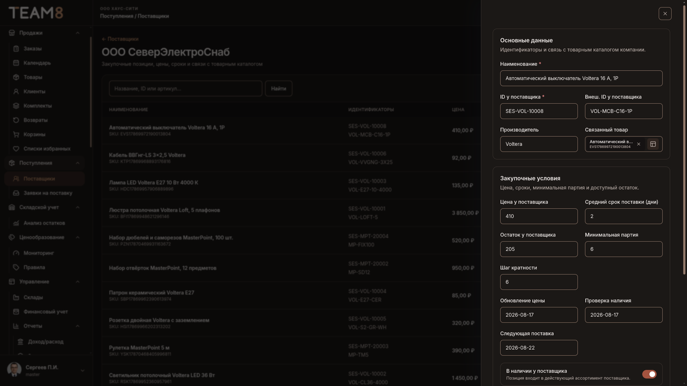Click the Название, ID или артикул search box
The height and width of the screenshot is (386, 687).
(x=186, y=89)
